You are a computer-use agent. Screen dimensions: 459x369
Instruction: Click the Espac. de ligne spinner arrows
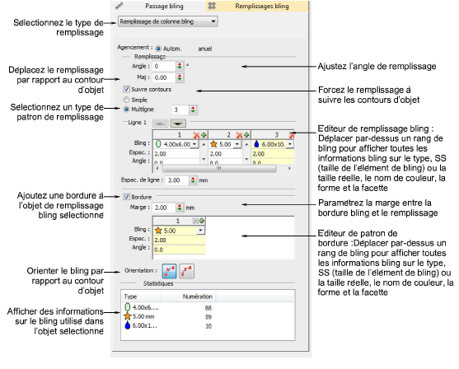pos(193,180)
